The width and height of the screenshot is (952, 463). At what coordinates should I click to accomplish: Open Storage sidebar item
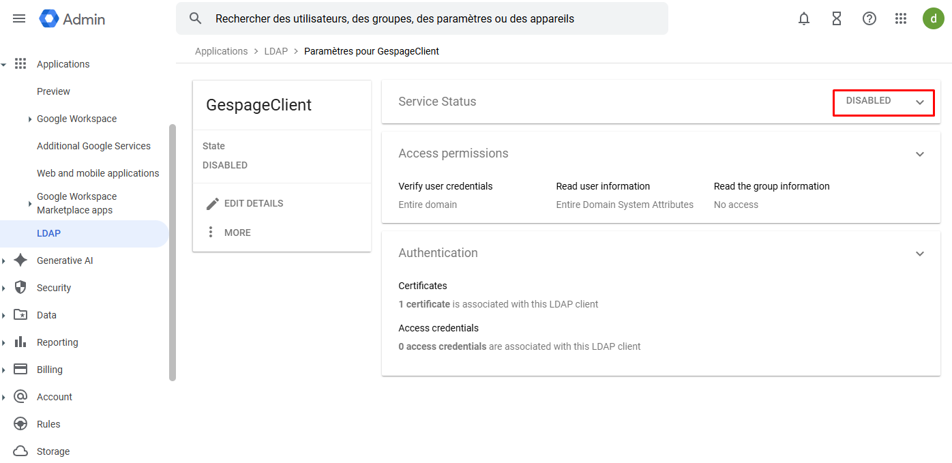53,451
